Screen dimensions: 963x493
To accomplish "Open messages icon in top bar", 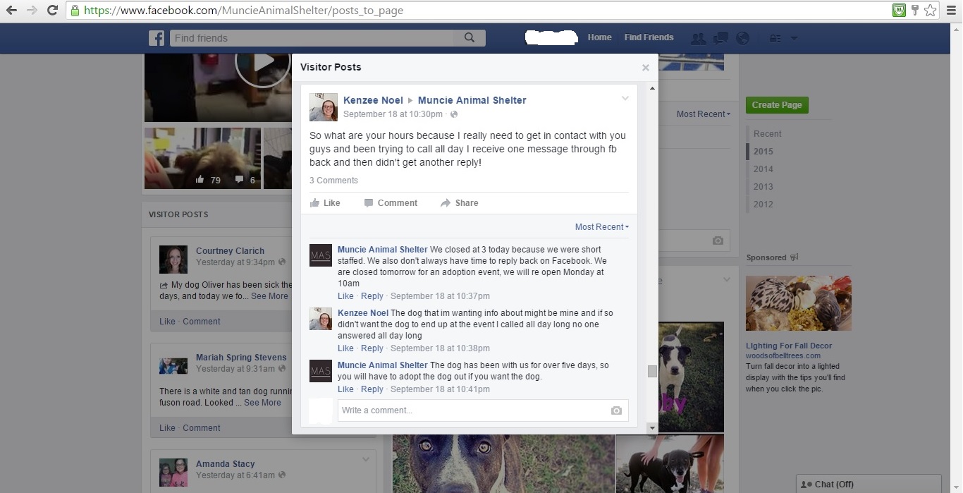I will tap(720, 39).
